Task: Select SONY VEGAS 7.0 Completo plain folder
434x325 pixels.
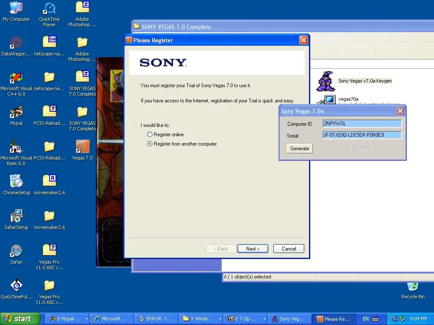Action: coord(82,118)
